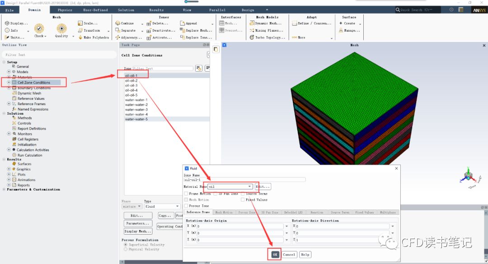Select the Reference Frame tab in Fluid dialog
488x264 pixels.
click(198, 212)
